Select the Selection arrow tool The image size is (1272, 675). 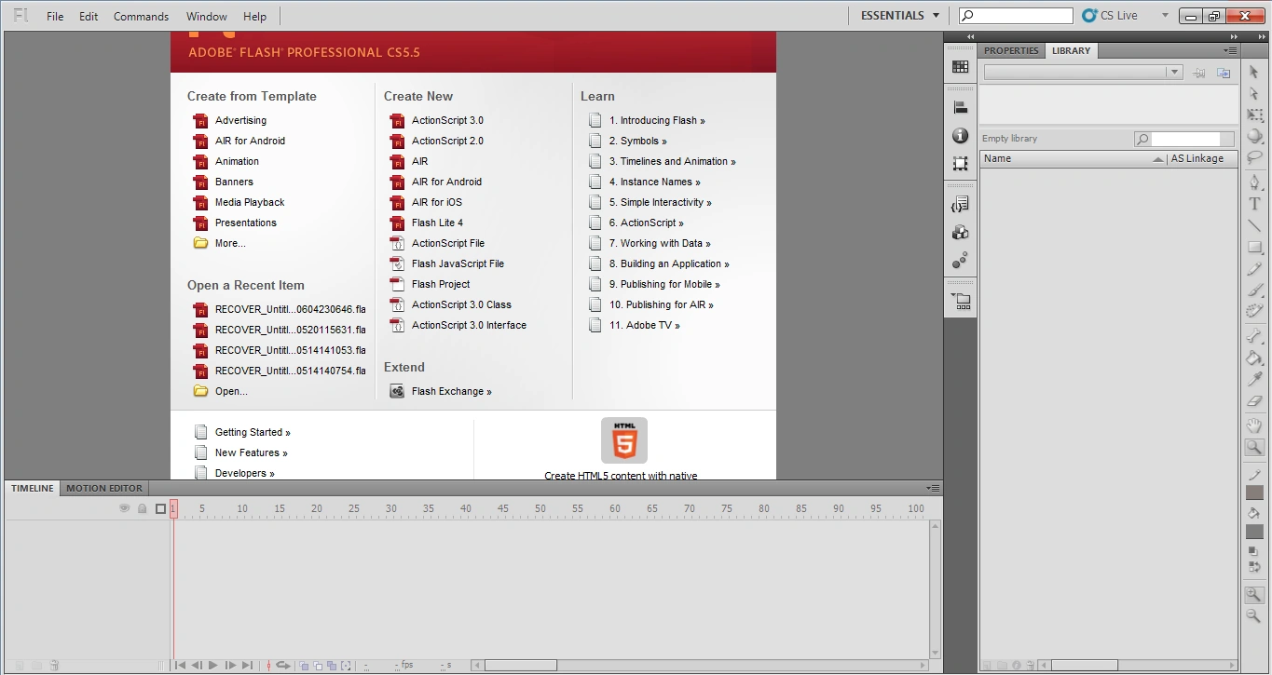point(1254,72)
